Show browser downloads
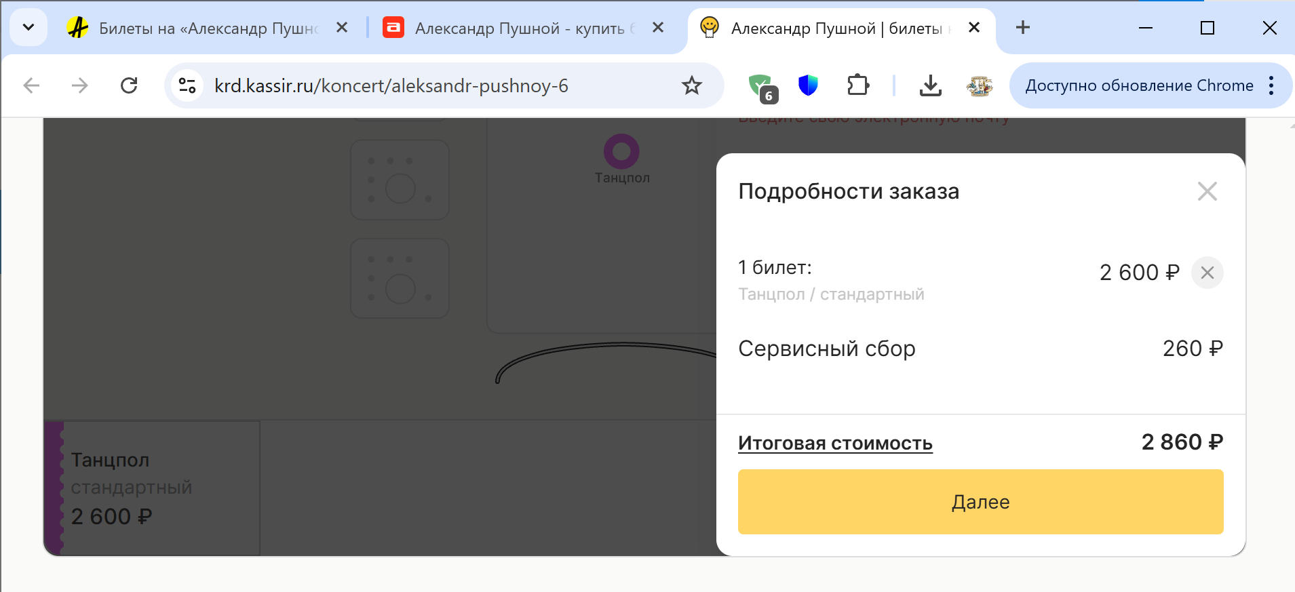Viewport: 1295px width, 592px height. [930, 85]
